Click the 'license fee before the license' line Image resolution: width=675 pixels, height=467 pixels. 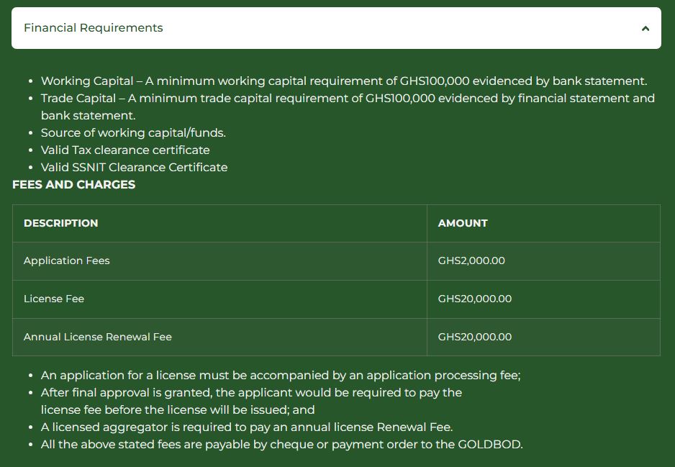[x=178, y=409]
